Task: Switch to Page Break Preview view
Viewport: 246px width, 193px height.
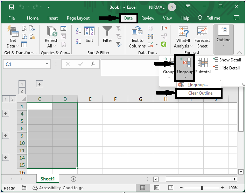Action: (170, 187)
